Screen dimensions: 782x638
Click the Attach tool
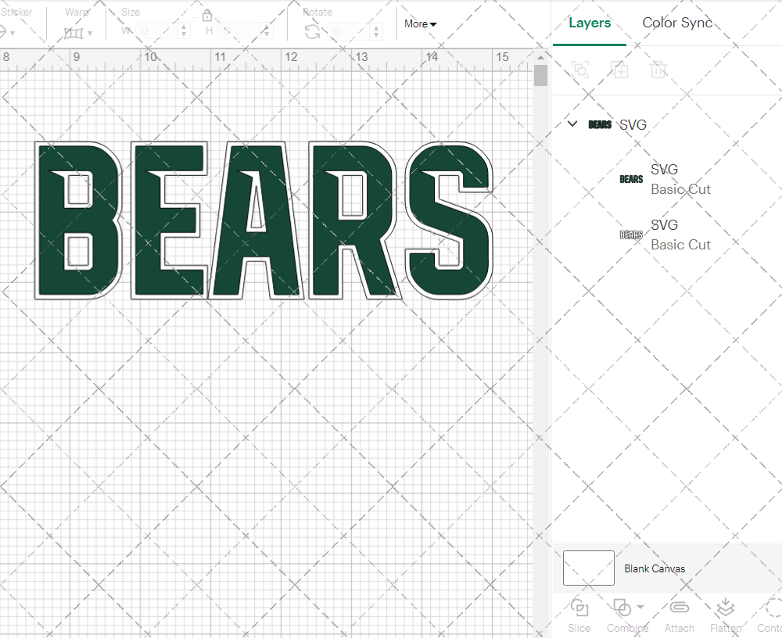[679, 615]
